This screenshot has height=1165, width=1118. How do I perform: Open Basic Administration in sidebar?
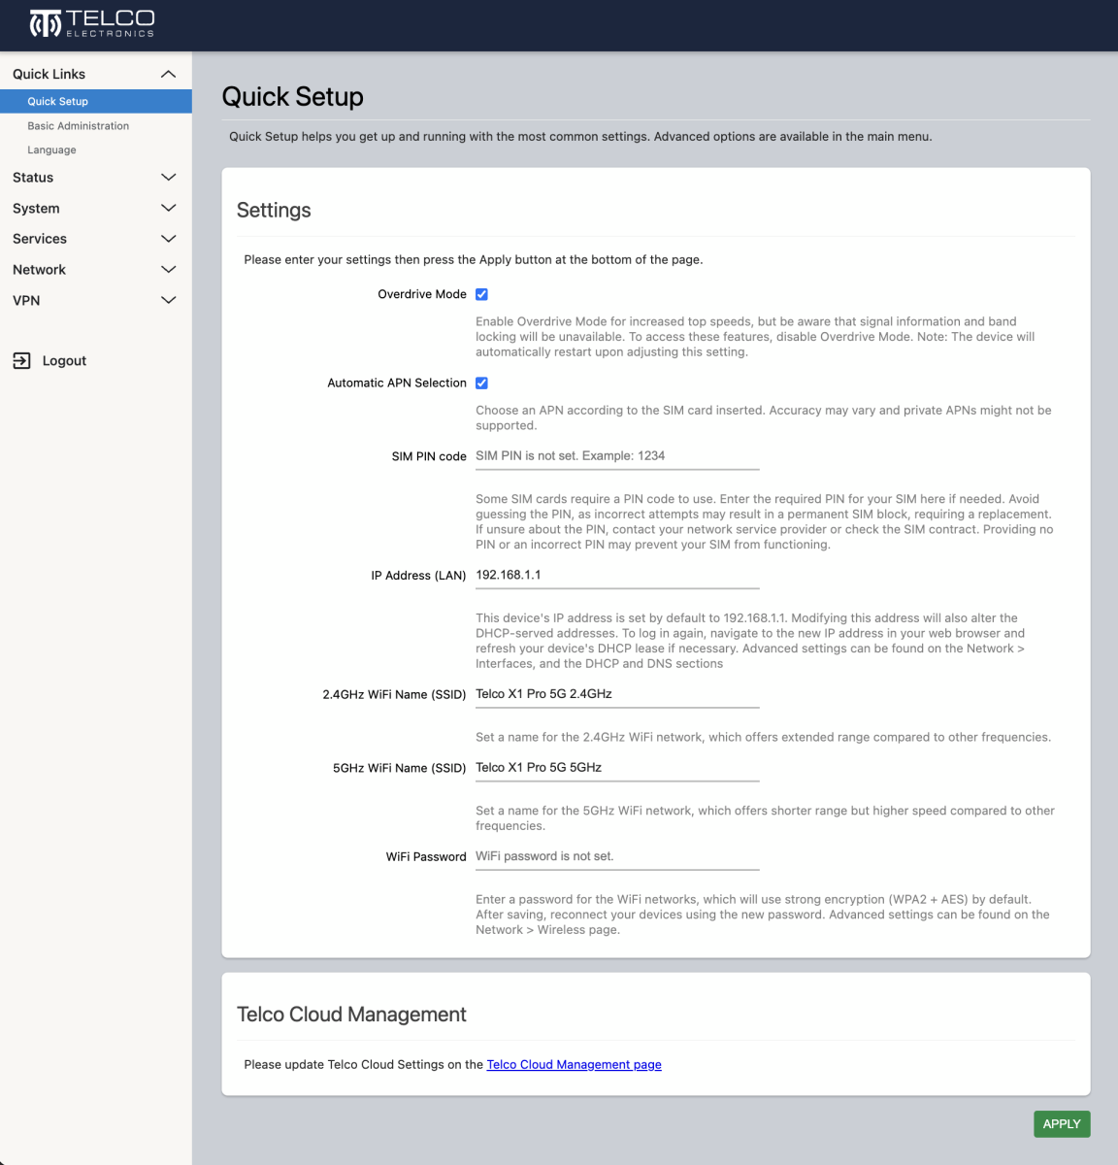pos(78,126)
